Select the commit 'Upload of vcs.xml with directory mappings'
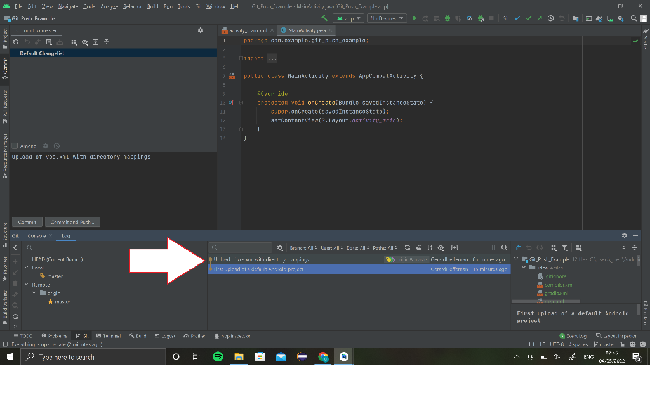The width and height of the screenshot is (650, 409). [x=267, y=259]
